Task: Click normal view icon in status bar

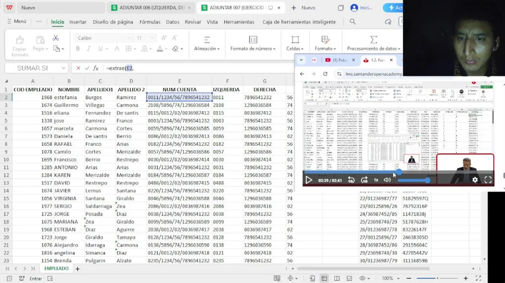Action: (324, 278)
